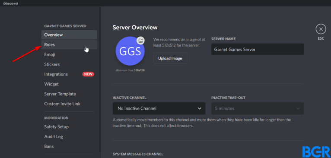331x158 pixels.
Task: Click the Server Overview heading
Action: tap(135, 28)
